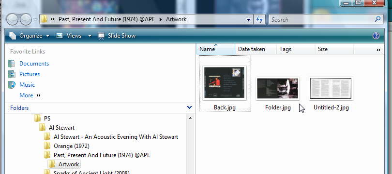Screen dimensions: 392x174
Task: Click folder icon beside Artwork tree item
Action: point(52,164)
